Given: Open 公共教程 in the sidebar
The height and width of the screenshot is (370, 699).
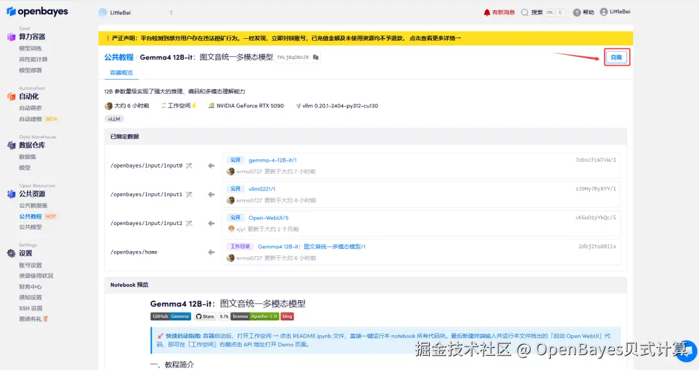Looking at the screenshot, I should pyautogui.click(x=30, y=217).
